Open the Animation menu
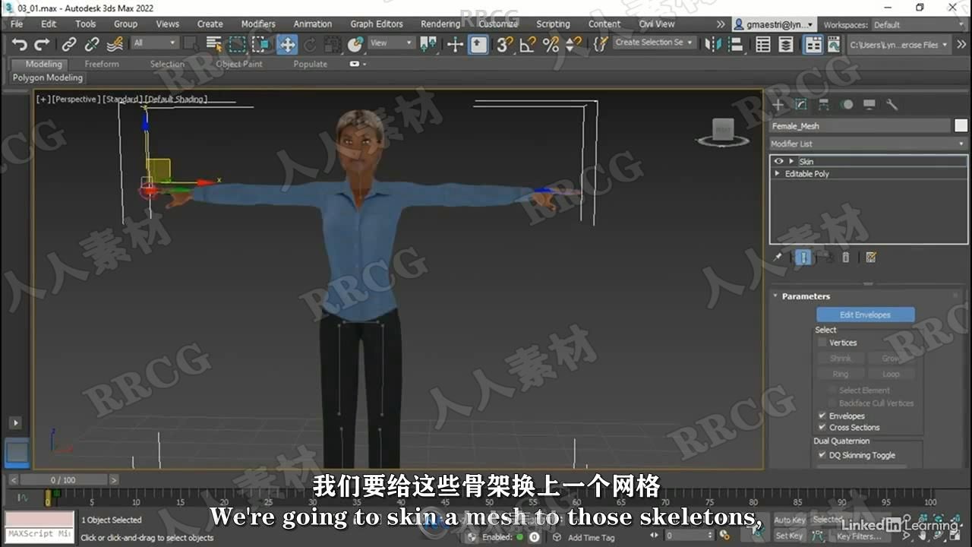This screenshot has height=547, width=972. click(x=313, y=24)
